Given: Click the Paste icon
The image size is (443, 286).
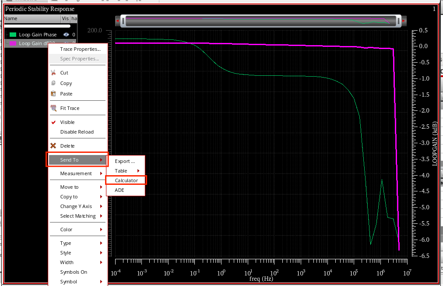Looking at the screenshot, I should tap(53, 93).
